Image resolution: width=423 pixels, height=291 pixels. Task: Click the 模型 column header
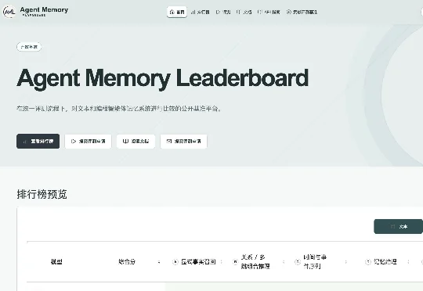pyautogui.click(x=56, y=261)
